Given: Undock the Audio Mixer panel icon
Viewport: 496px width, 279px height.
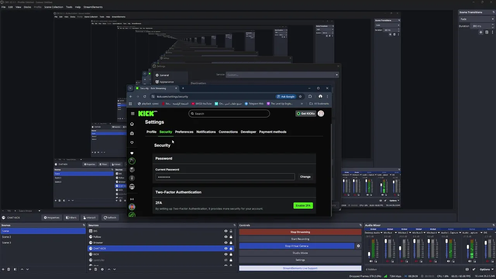Looking at the screenshot, I should [493, 225].
